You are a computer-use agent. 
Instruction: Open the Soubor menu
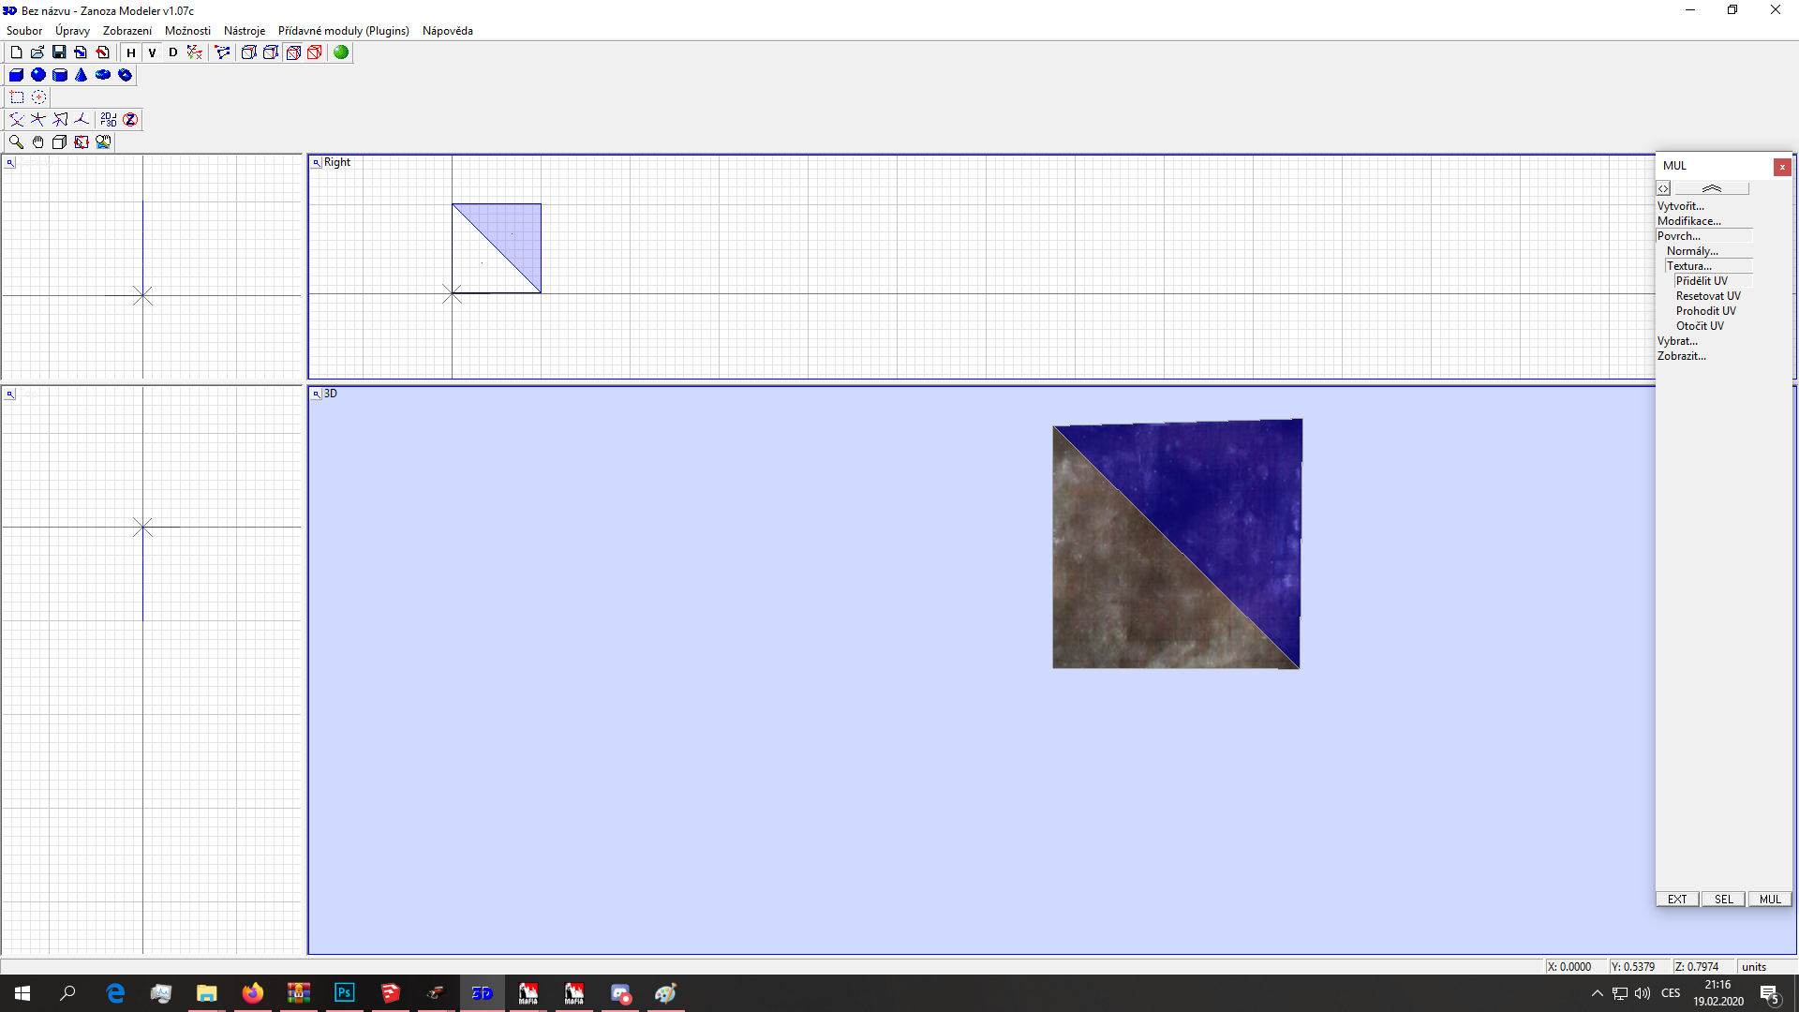click(24, 31)
